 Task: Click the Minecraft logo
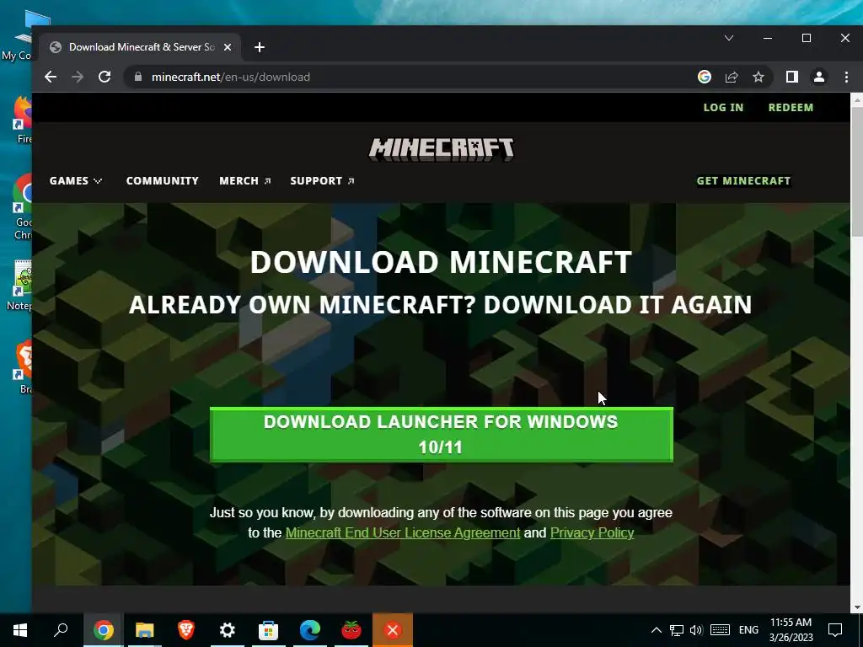[x=442, y=149]
